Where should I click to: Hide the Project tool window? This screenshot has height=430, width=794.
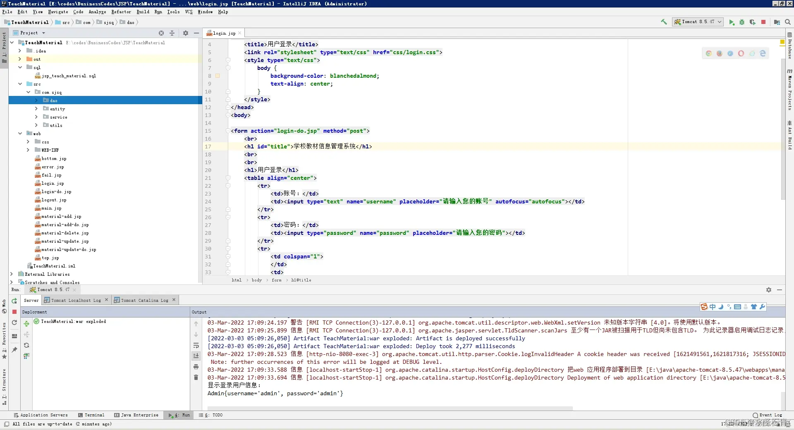pos(196,33)
